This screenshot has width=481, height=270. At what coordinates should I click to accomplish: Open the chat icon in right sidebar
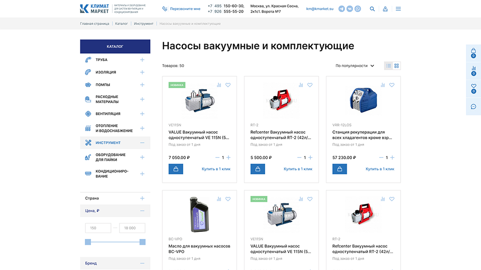click(x=473, y=106)
